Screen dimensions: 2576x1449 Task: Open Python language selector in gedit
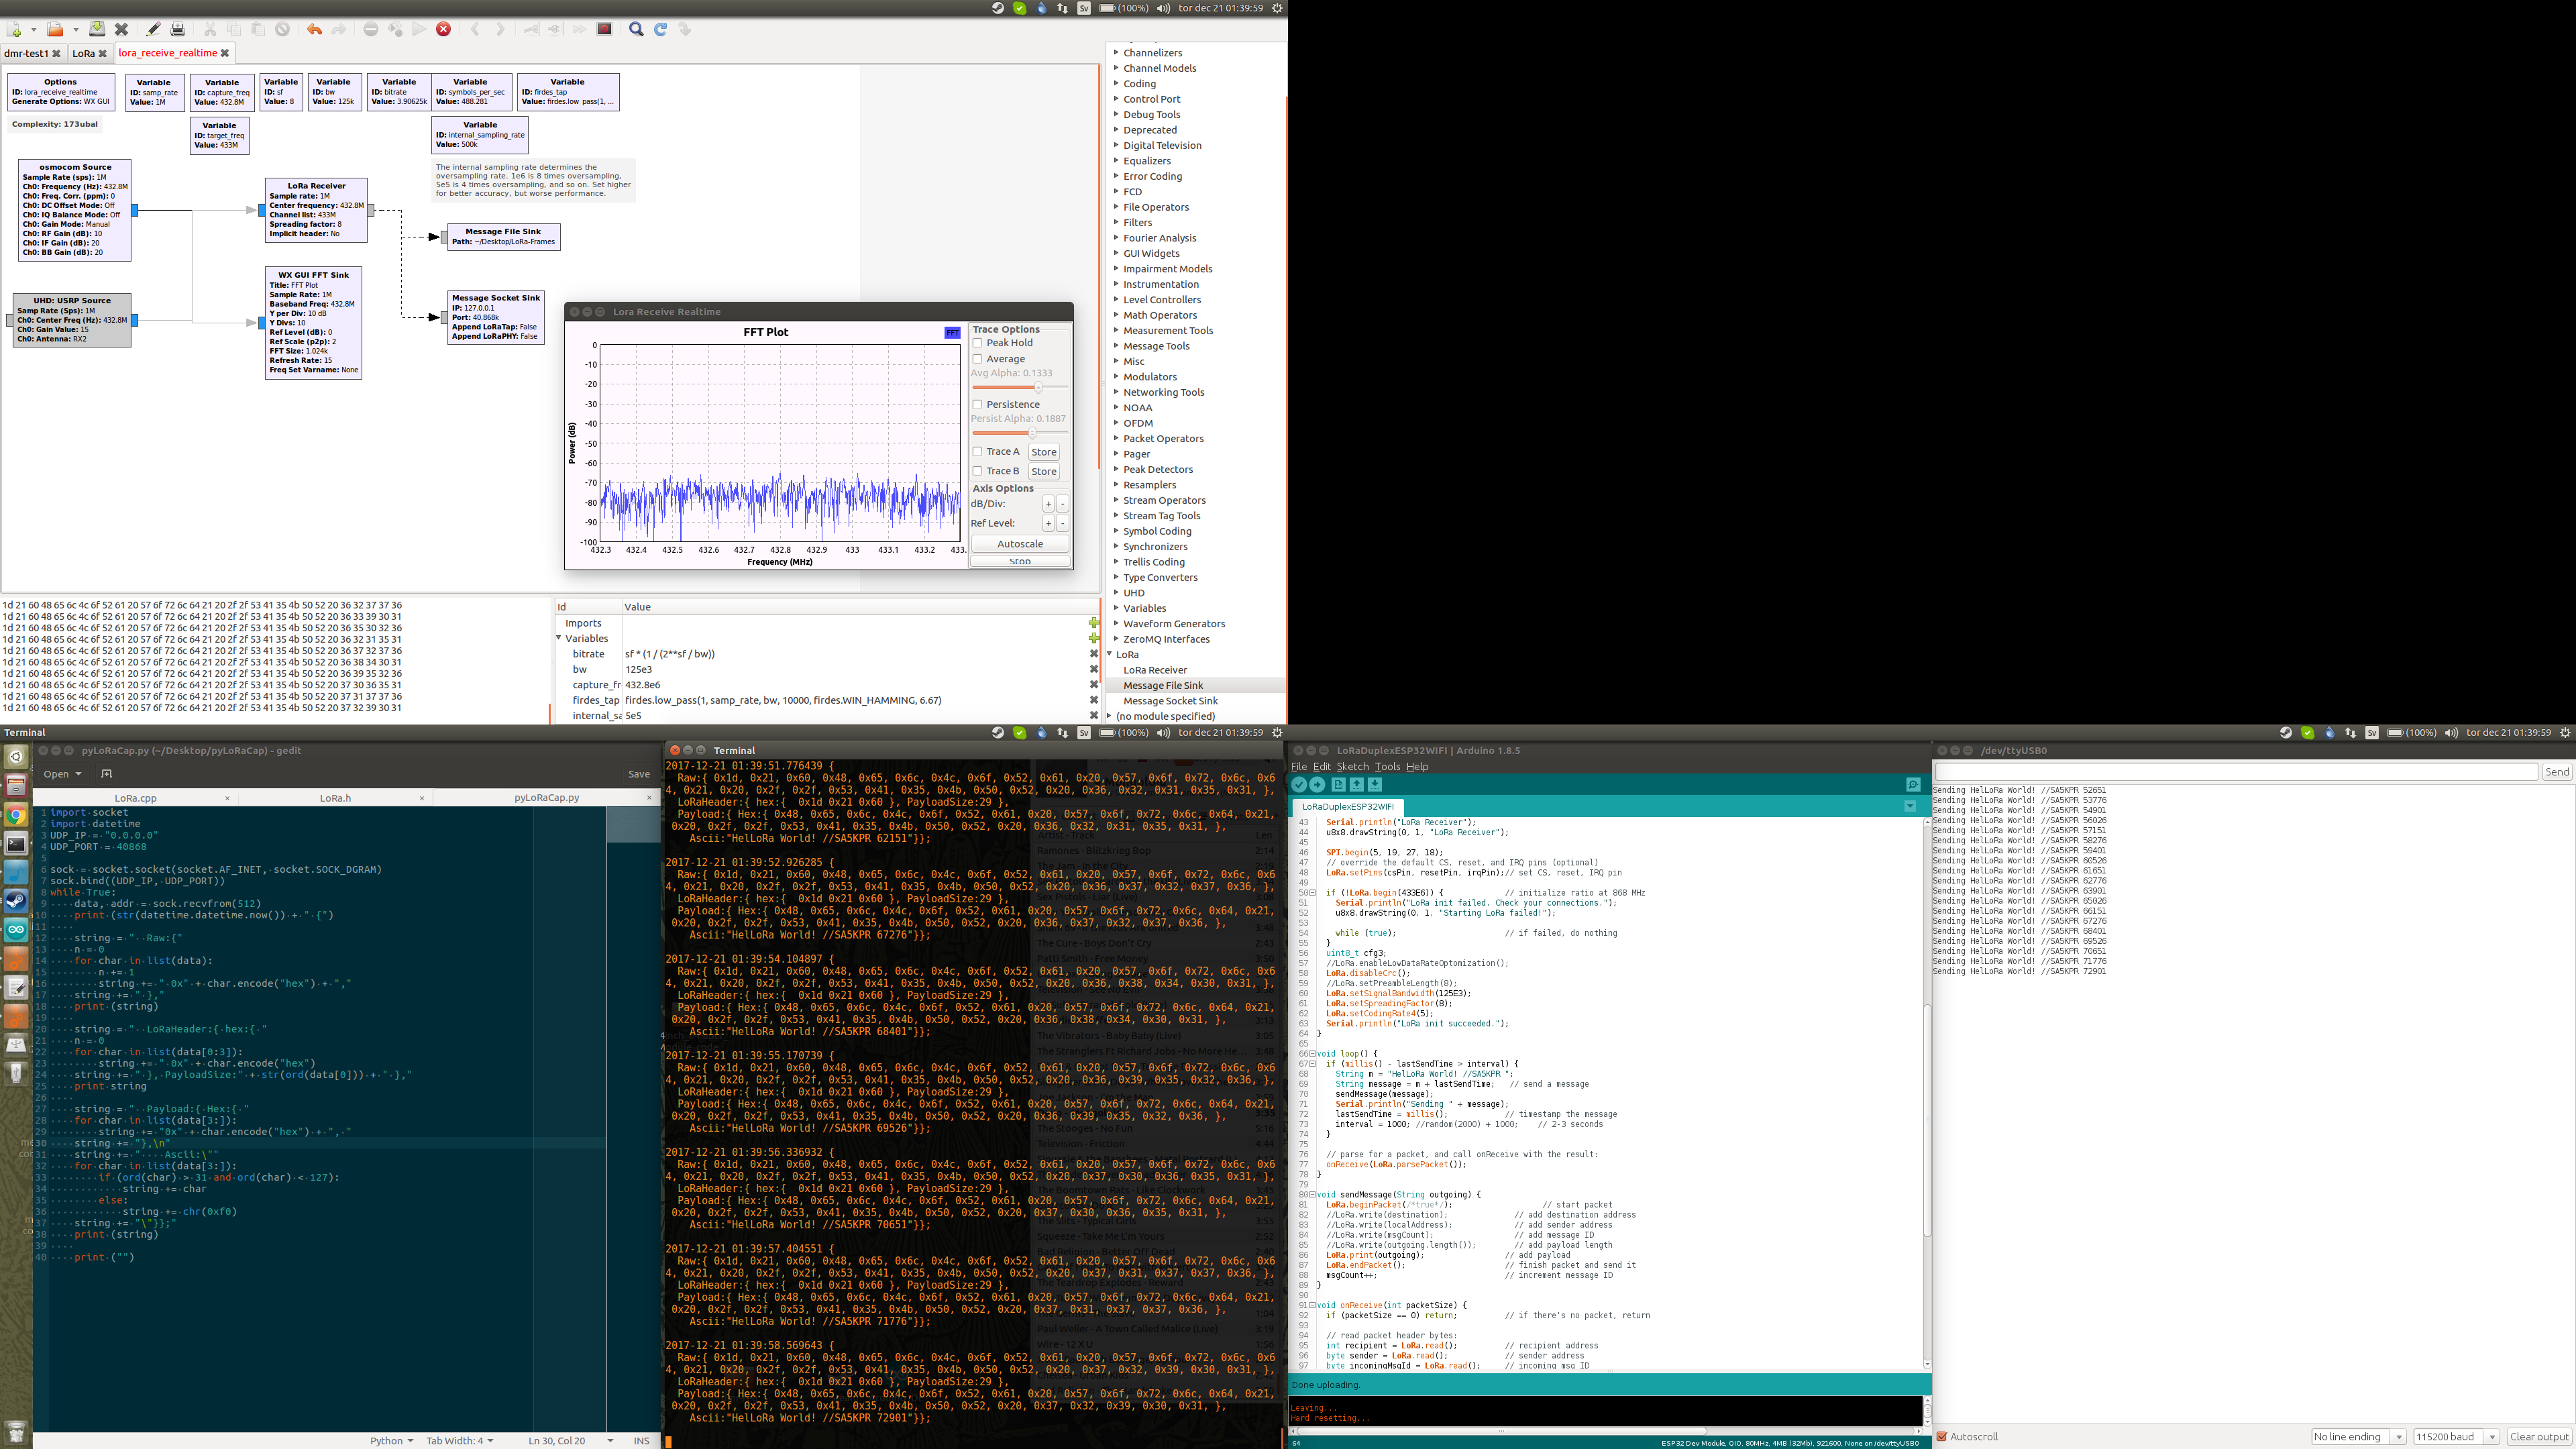391,1441
